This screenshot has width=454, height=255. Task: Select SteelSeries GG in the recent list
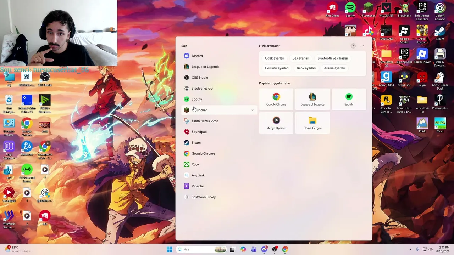tap(218, 88)
